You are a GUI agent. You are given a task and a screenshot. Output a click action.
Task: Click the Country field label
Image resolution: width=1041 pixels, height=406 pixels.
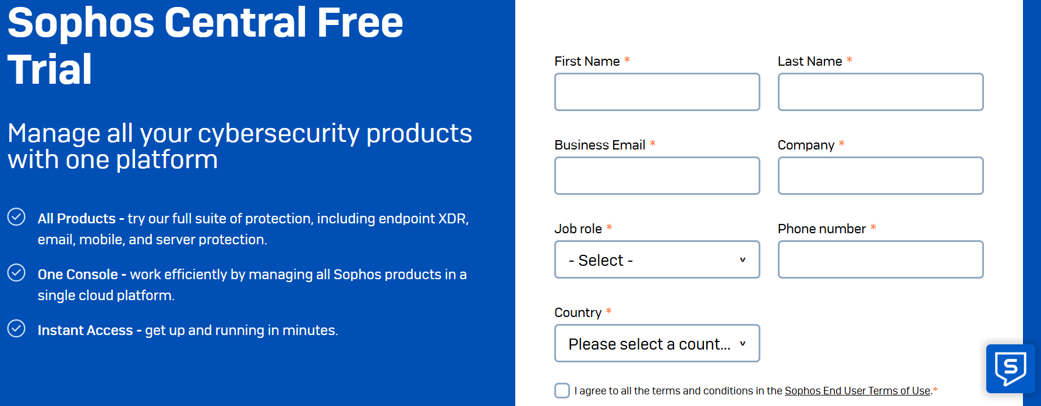click(x=578, y=312)
